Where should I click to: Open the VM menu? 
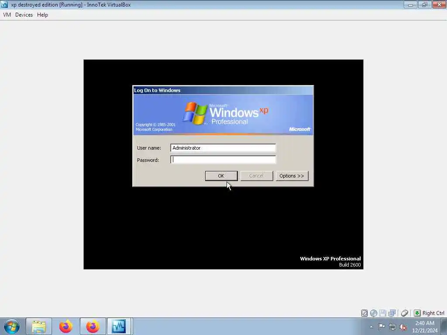7,15
